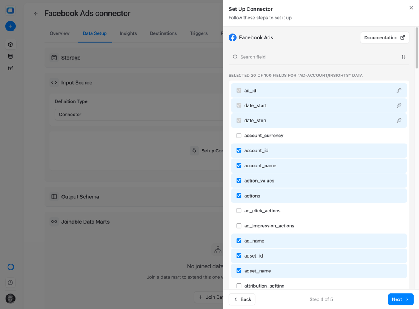Screen dimensions: 419x309
Task: Open the user avatar profile
Action: (x=10, y=298)
